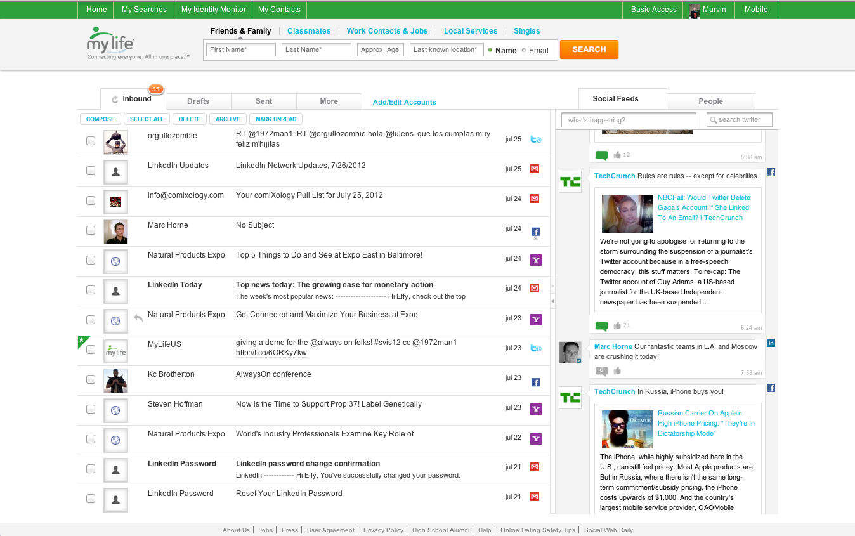Open Lady Gaga thumbnail in the TechCrunch post
855x536 pixels.
(627, 213)
